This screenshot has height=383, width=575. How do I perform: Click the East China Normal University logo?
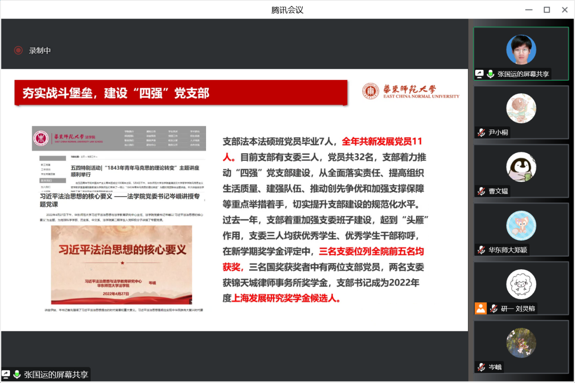coord(410,91)
